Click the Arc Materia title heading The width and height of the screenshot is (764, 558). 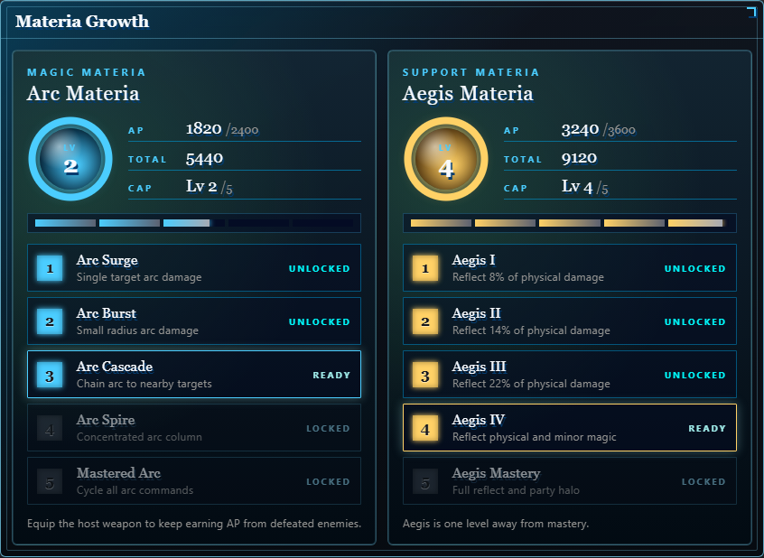83,94
